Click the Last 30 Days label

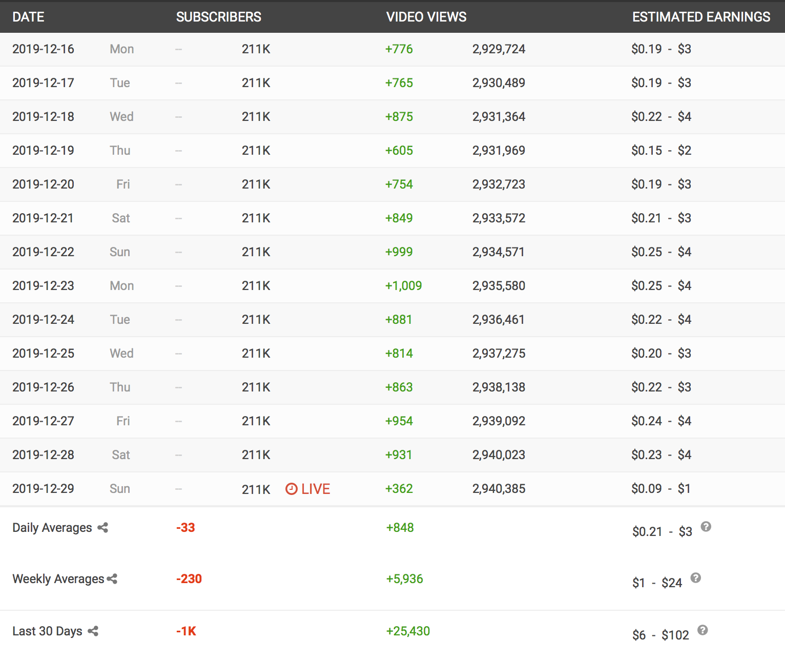point(47,631)
